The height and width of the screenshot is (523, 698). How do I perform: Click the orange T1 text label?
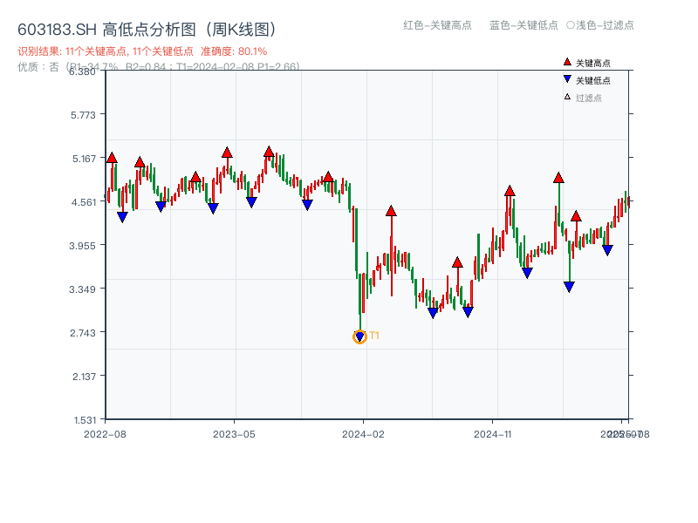click(x=374, y=336)
